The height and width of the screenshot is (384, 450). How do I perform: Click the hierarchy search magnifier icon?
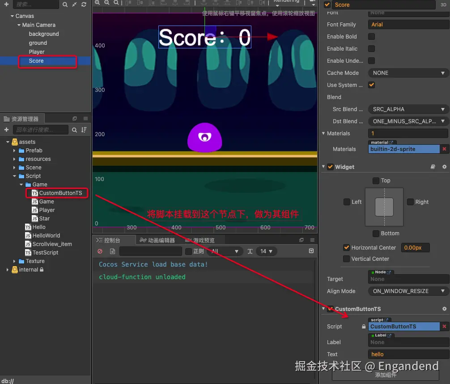point(65,4)
